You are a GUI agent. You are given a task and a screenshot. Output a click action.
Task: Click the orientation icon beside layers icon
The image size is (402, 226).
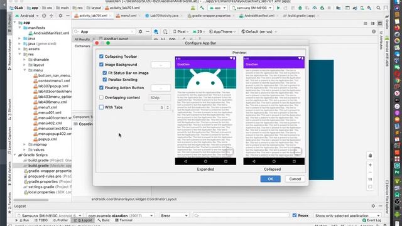165,31
